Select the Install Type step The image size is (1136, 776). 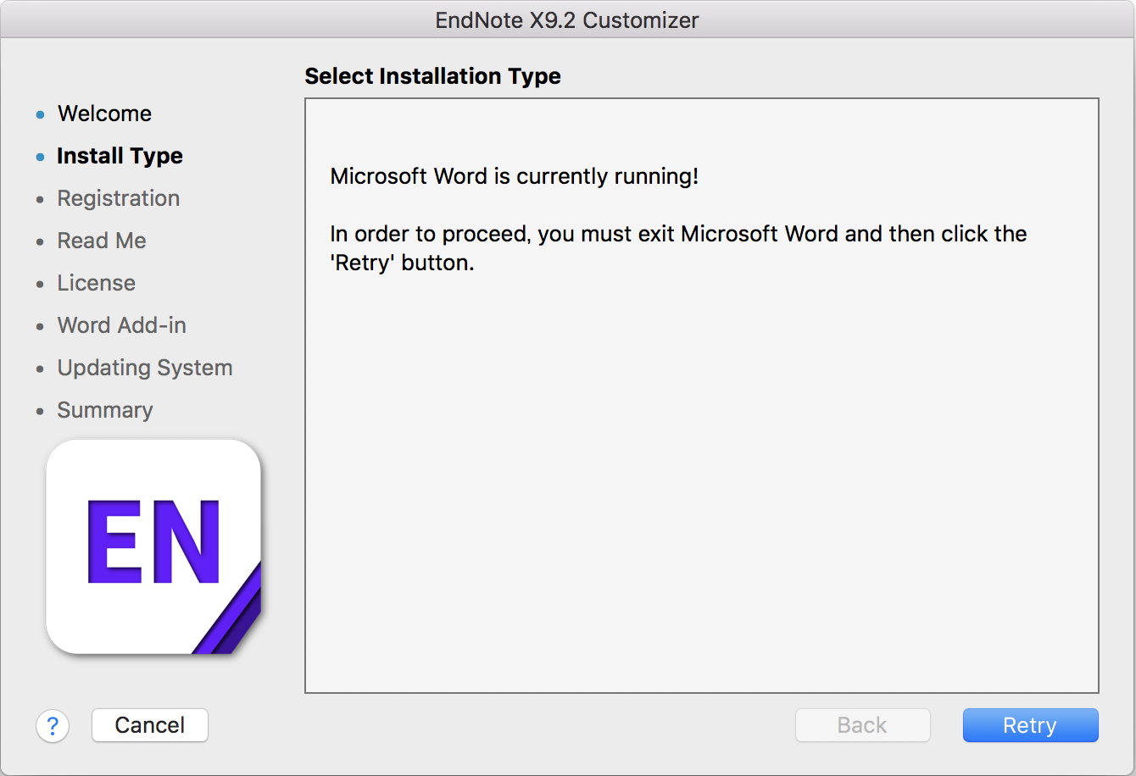pos(120,156)
